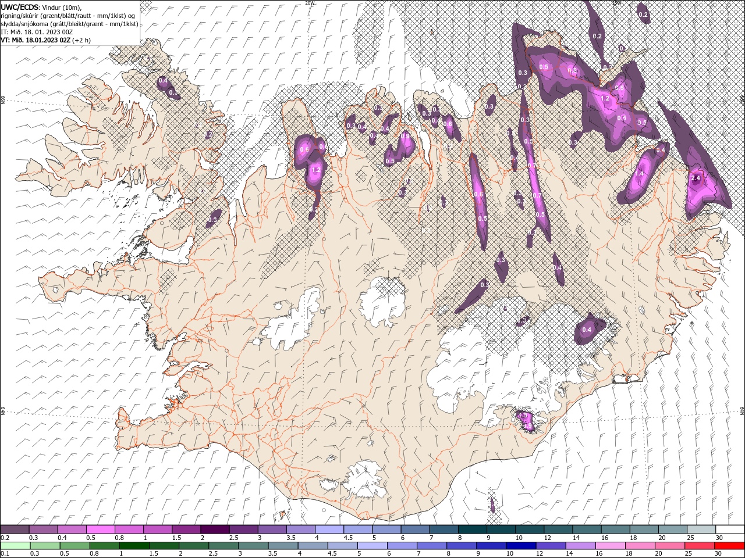745x558 pixels.
Task: Click the 'rigning/skúrir' legend description line
Action: 69,16
